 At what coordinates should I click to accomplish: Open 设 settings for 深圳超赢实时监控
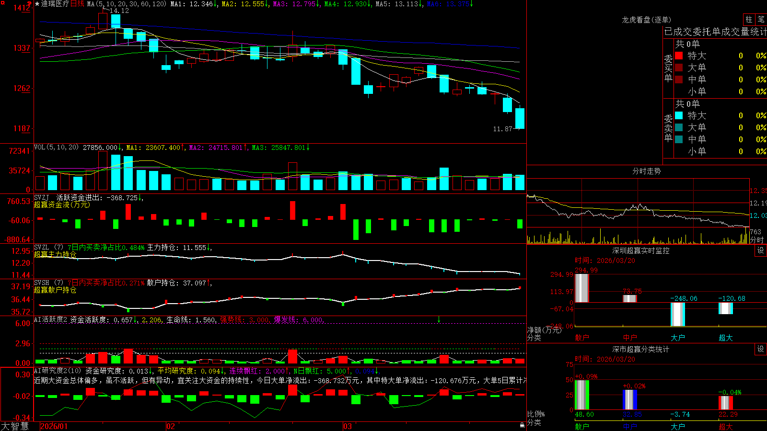click(761, 250)
